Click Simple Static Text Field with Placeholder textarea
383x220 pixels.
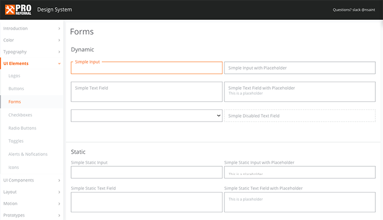coord(300,202)
